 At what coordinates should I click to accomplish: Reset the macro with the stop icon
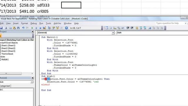point(40,28)
